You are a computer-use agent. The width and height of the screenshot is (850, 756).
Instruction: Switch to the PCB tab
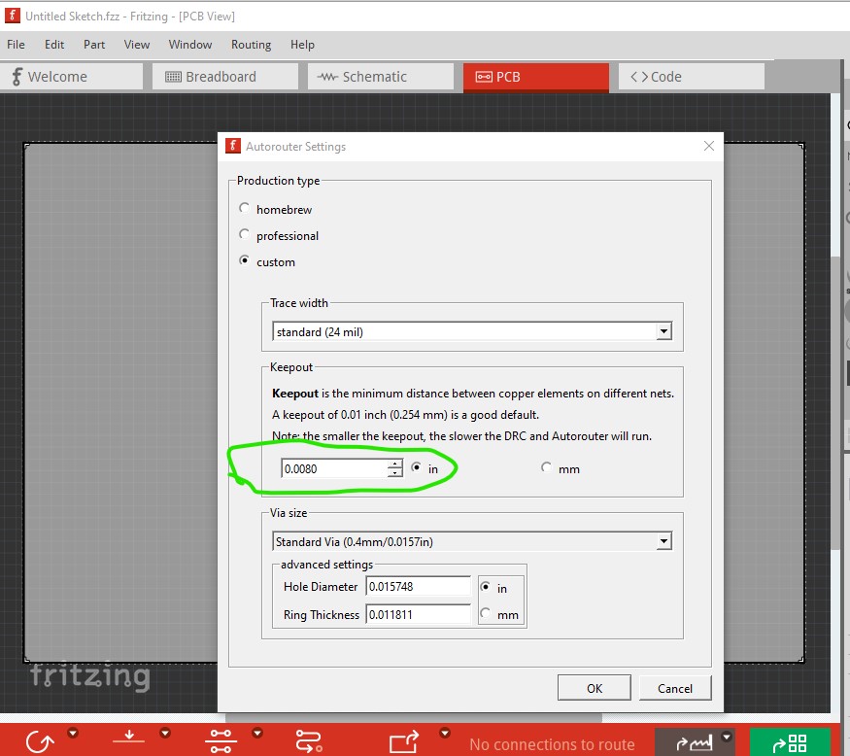click(x=536, y=77)
